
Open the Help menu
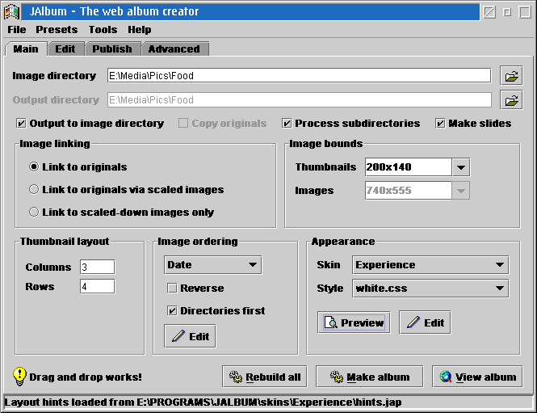click(140, 30)
